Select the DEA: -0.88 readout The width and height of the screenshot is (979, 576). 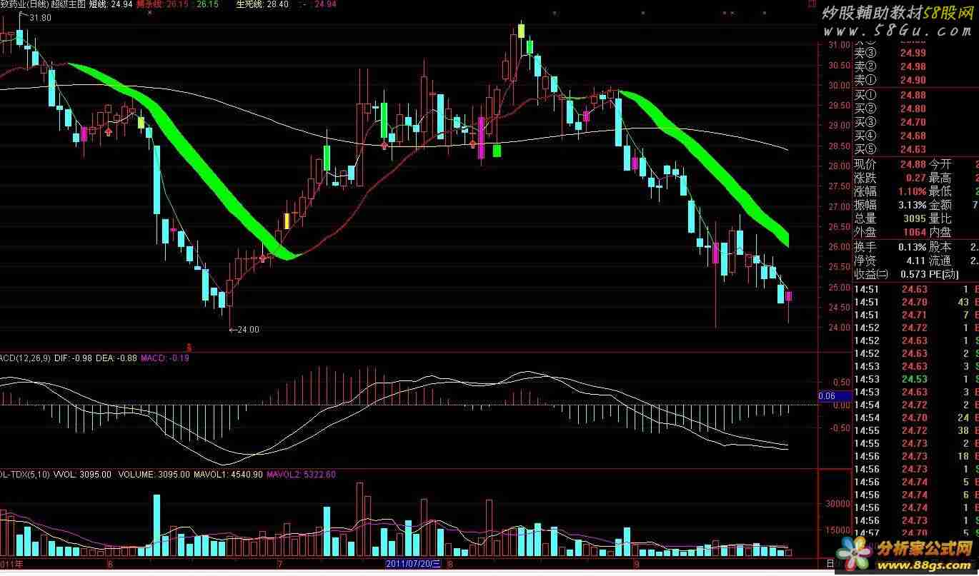tap(117, 358)
